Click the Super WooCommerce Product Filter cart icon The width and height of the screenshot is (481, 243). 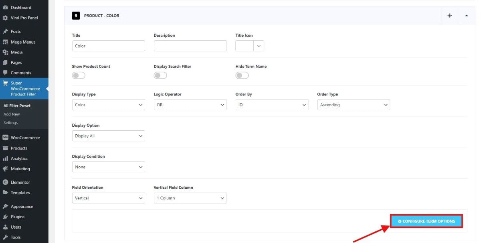tap(5, 83)
